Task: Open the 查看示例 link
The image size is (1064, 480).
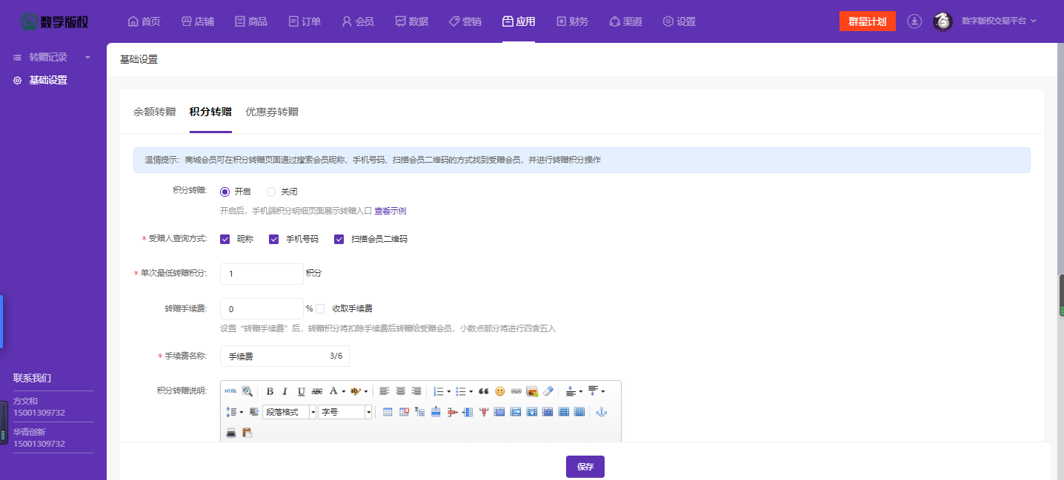Action: 390,211
